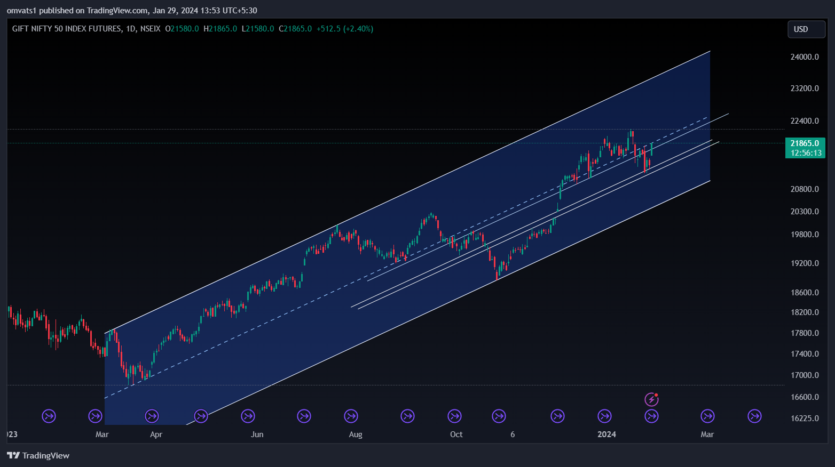Click the high value H21865.0
The image size is (835, 467).
coord(220,29)
